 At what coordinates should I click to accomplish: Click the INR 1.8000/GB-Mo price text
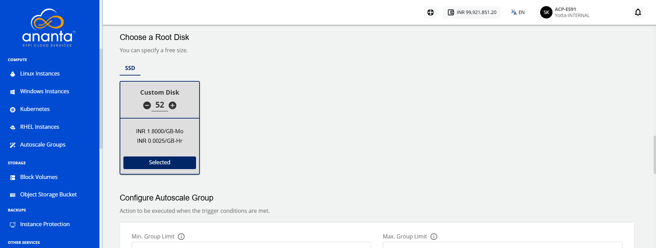coord(160,131)
